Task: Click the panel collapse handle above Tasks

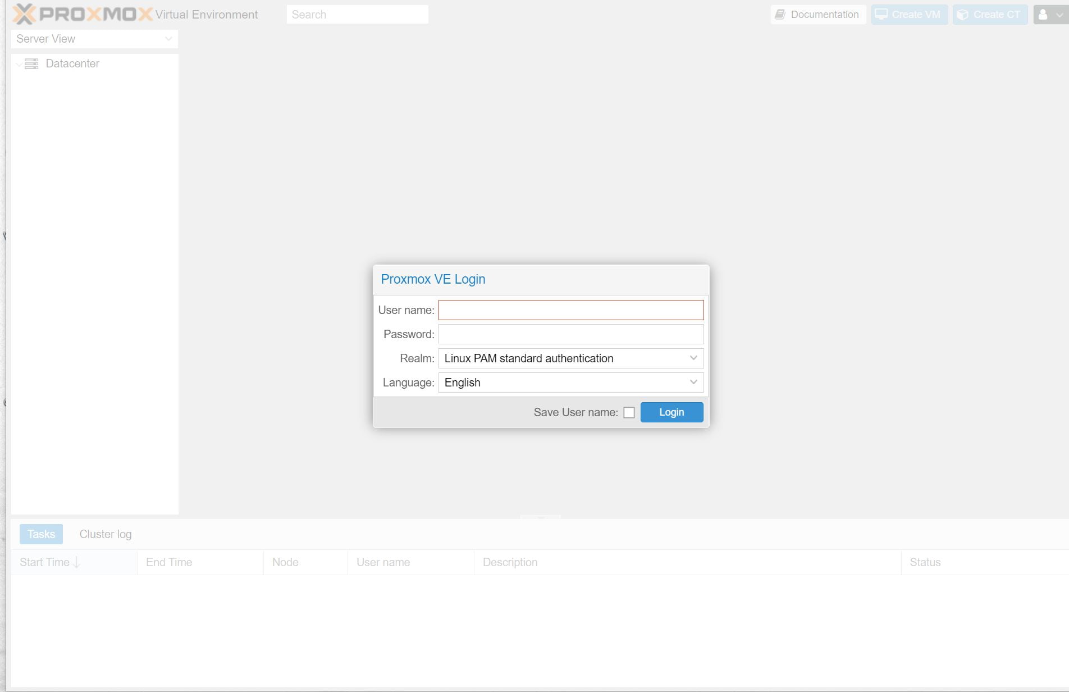Action: 540,517
